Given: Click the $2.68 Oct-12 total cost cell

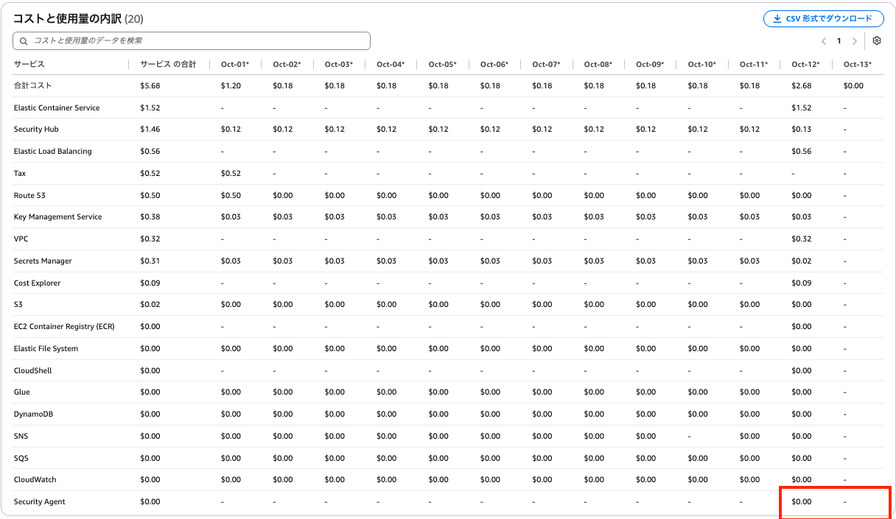Looking at the screenshot, I should pyautogui.click(x=802, y=86).
